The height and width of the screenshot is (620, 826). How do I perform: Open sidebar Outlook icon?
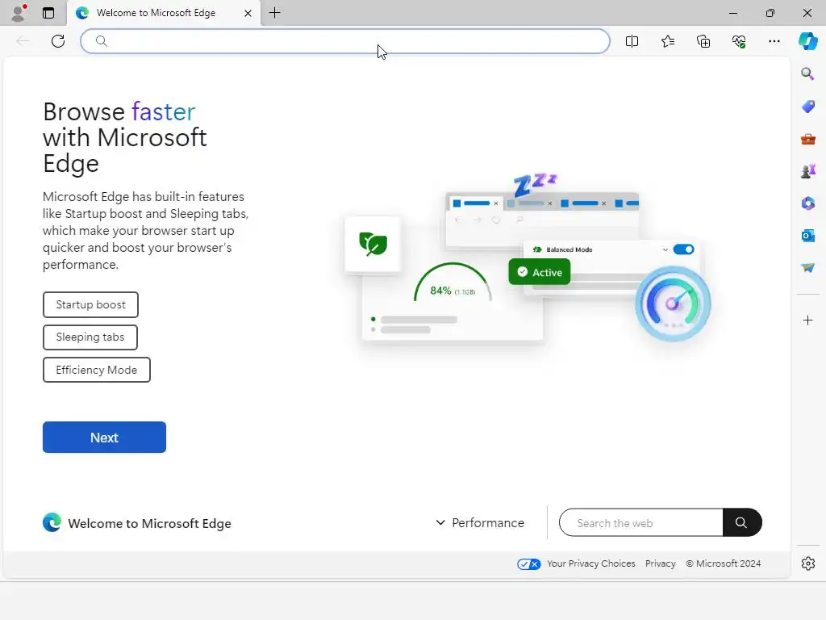click(807, 236)
